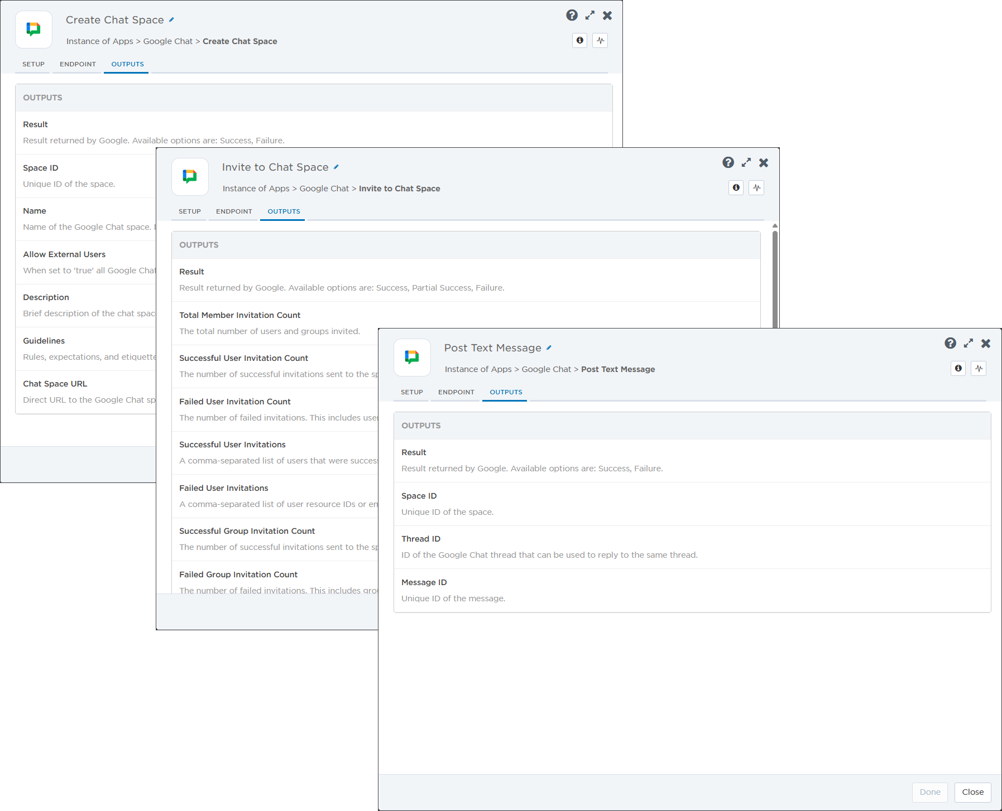This screenshot has width=1002, height=811.
Task: Select Successful User Invitation Count output
Action: [275, 366]
